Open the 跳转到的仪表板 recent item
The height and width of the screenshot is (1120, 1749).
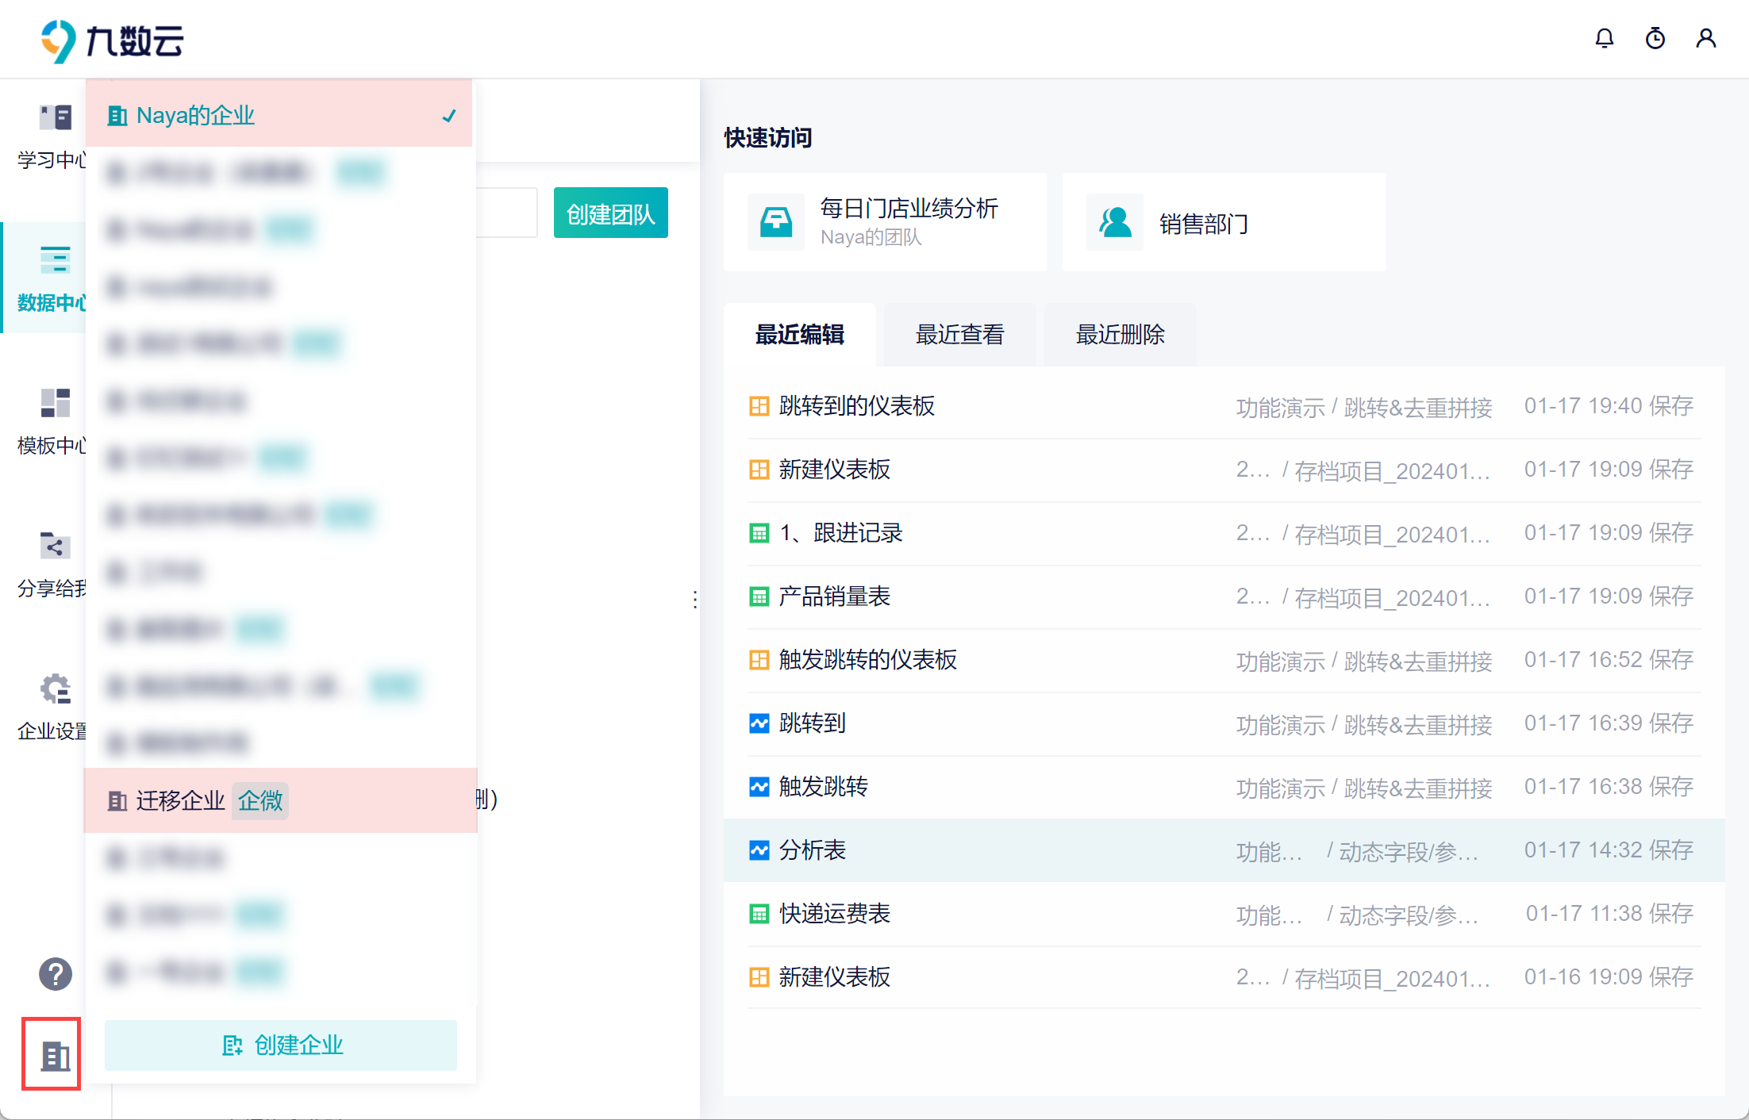pyautogui.click(x=856, y=406)
